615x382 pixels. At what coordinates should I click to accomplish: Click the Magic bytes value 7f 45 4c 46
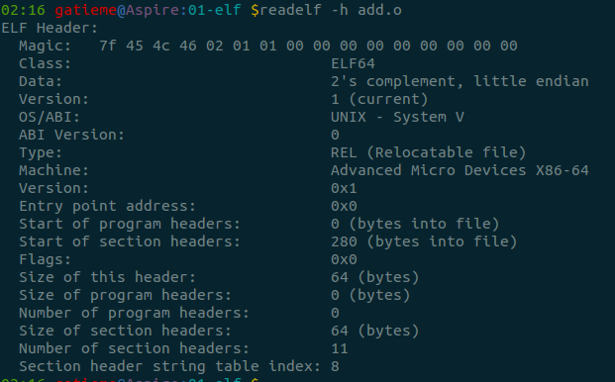(x=148, y=46)
